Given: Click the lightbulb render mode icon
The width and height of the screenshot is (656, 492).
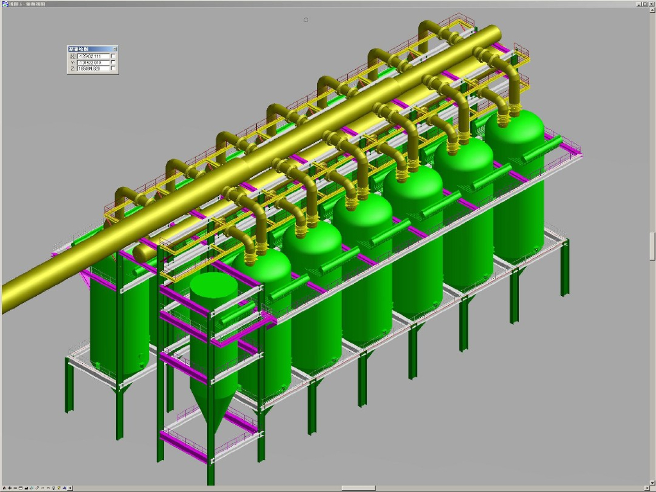Looking at the screenshot, I should 54,488.
